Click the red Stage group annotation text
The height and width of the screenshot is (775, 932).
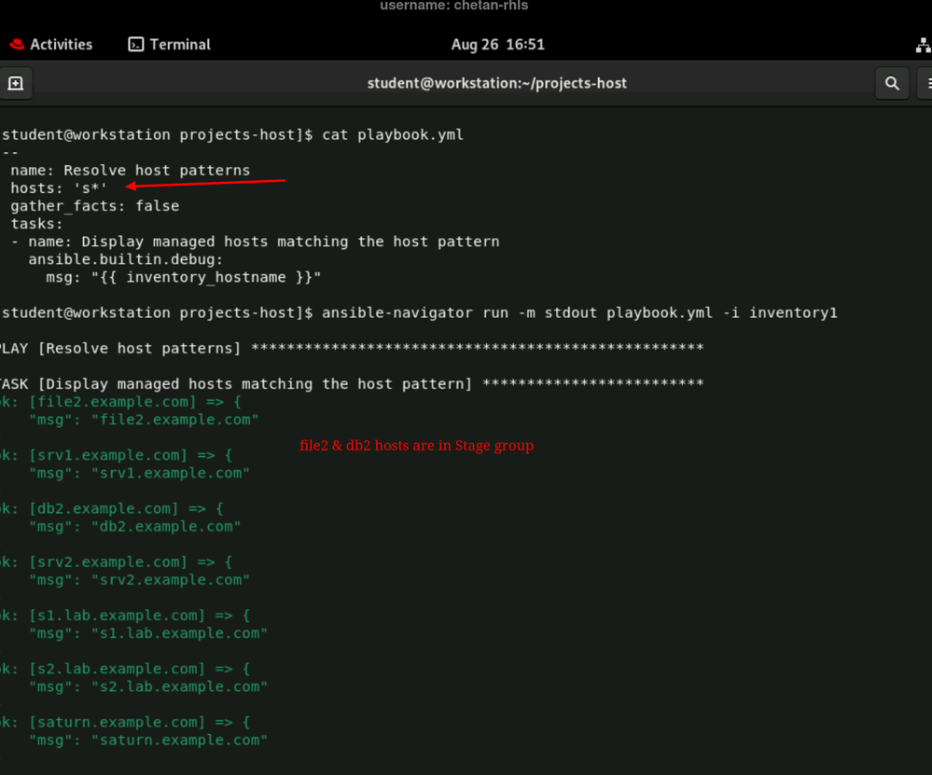(x=416, y=446)
